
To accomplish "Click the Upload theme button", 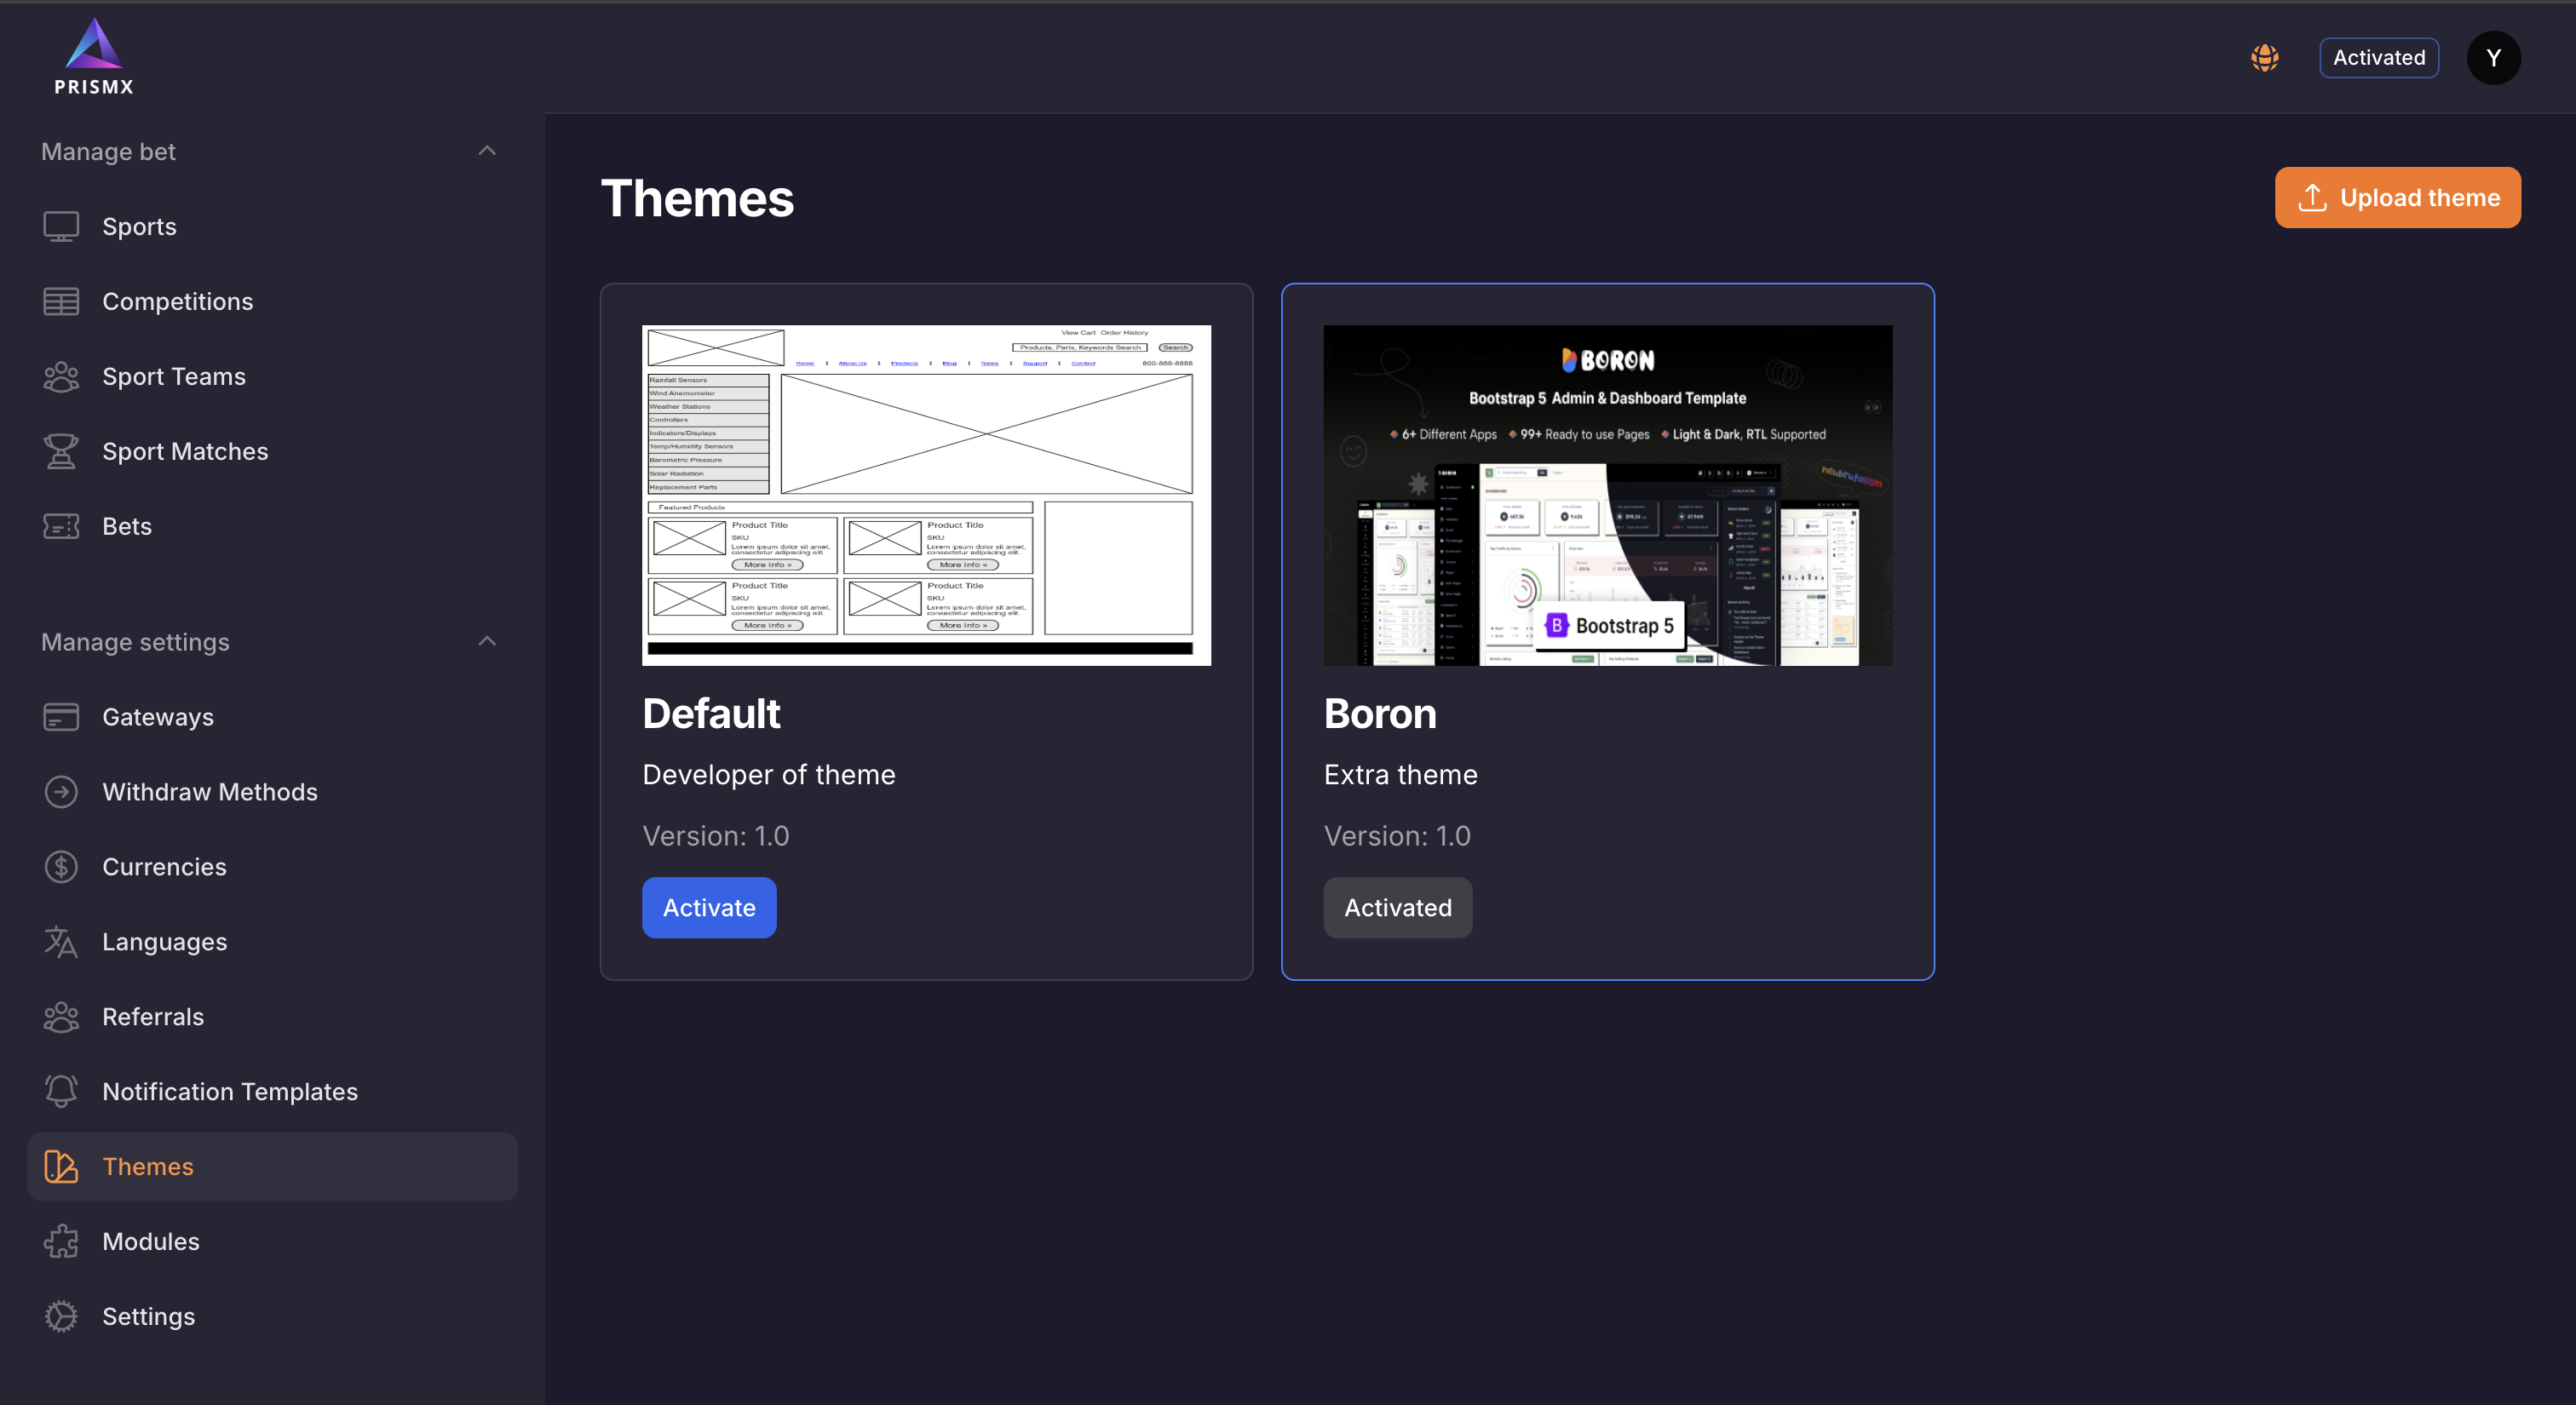I will [2397, 198].
